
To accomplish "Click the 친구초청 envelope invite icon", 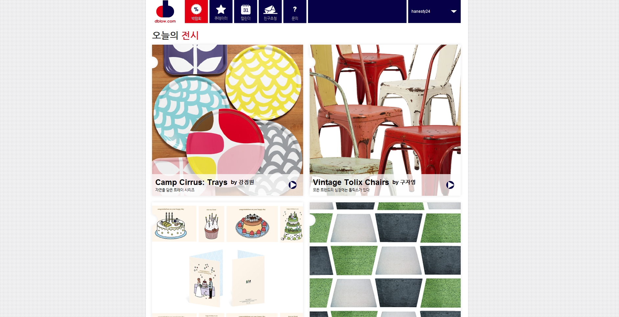I will (x=270, y=11).
